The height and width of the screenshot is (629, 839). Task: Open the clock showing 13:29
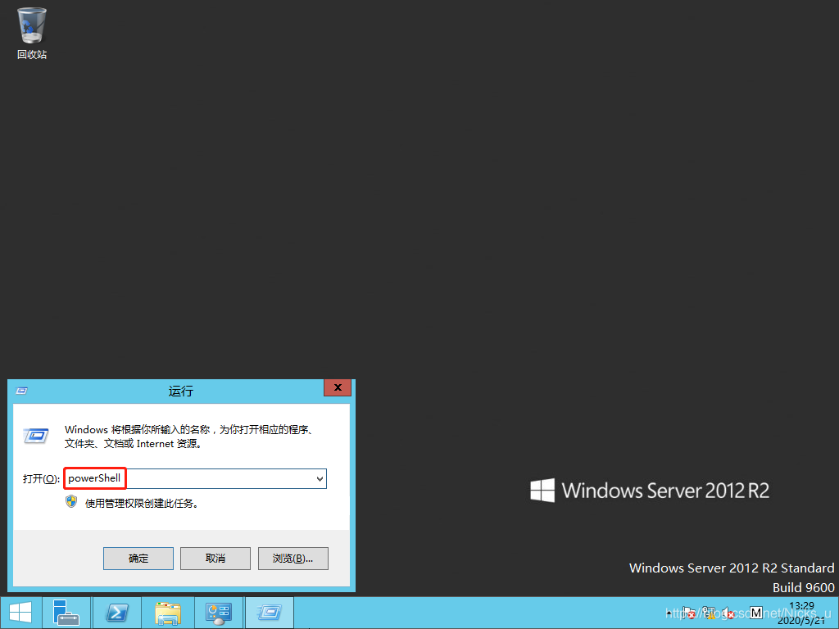coord(801,613)
